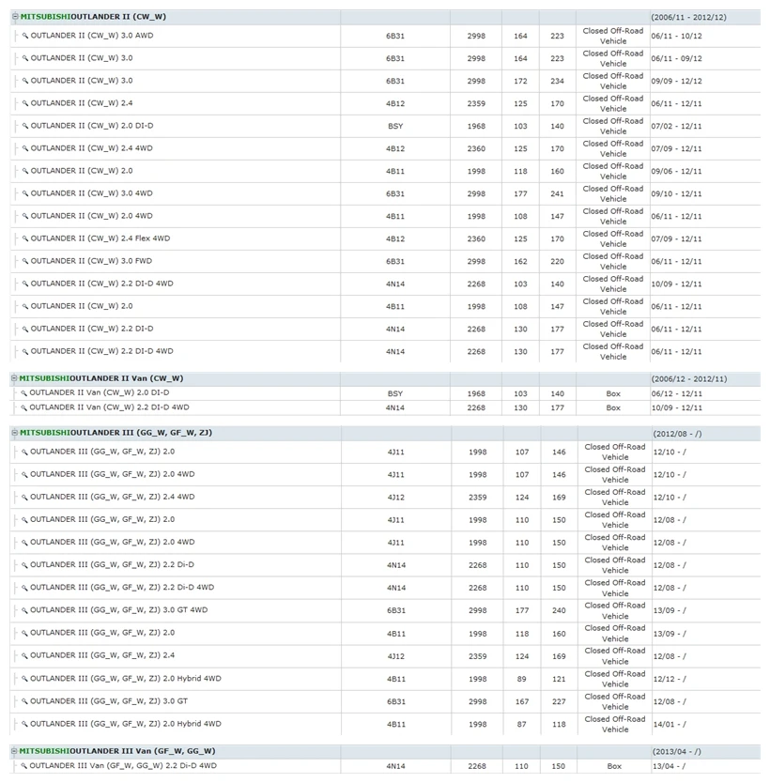Image resolution: width=770 pixels, height=783 pixels.
Task: Select OUTLANDER III 2.0 4WD row dated 12/08
Action: click(x=384, y=543)
